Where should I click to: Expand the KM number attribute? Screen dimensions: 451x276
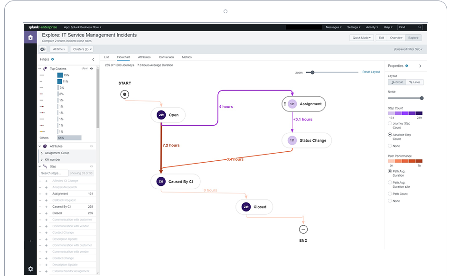(x=42, y=160)
